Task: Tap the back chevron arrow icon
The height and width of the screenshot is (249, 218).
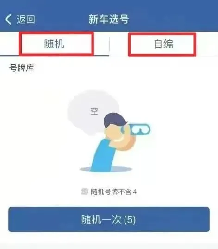Action: coord(8,19)
